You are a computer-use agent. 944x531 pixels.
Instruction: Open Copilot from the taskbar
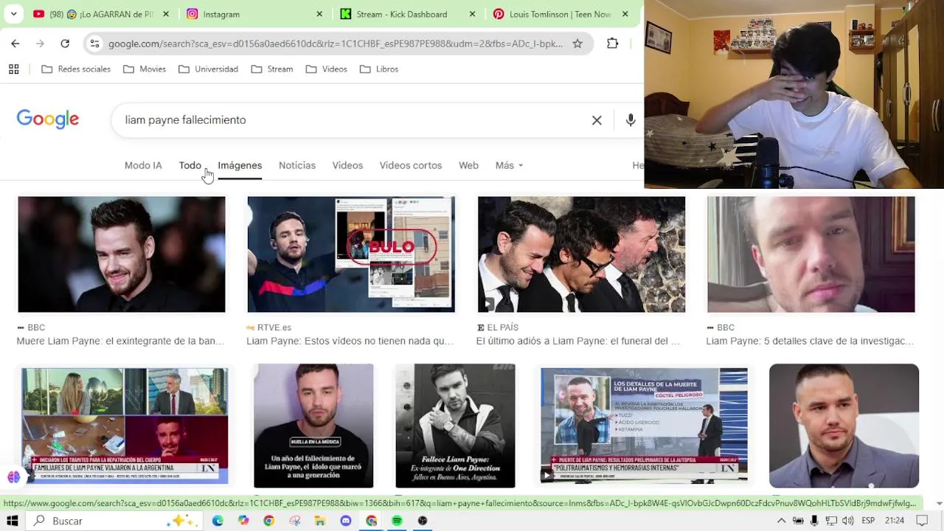[243, 521]
